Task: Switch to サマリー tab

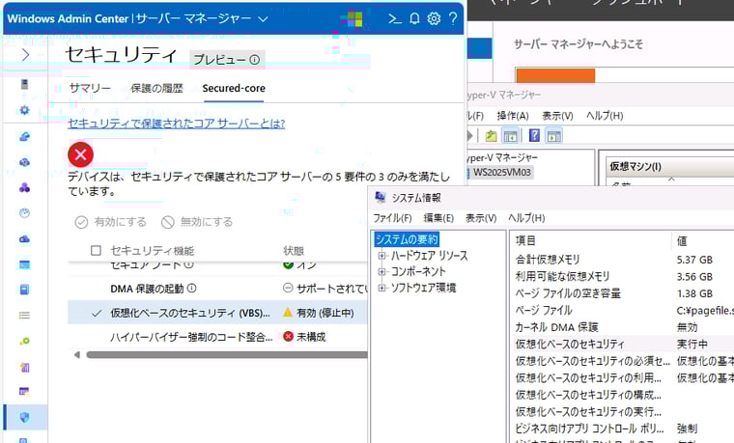Action: [x=90, y=88]
